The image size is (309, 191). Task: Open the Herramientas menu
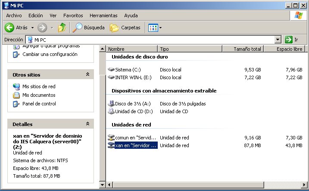[103, 15]
